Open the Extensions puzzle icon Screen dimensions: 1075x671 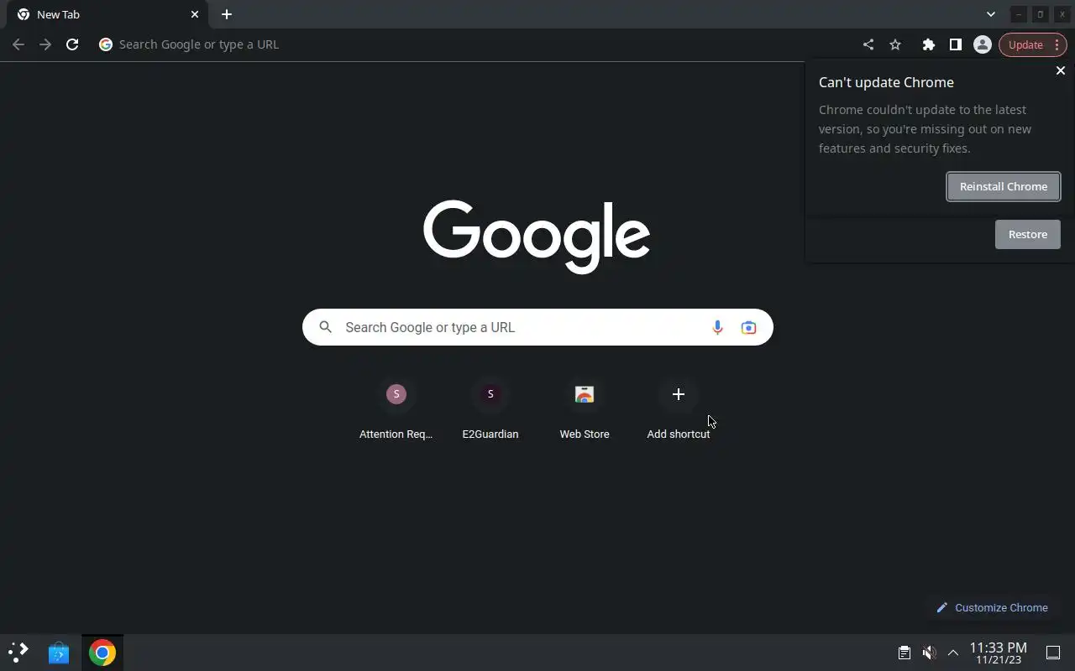click(929, 44)
